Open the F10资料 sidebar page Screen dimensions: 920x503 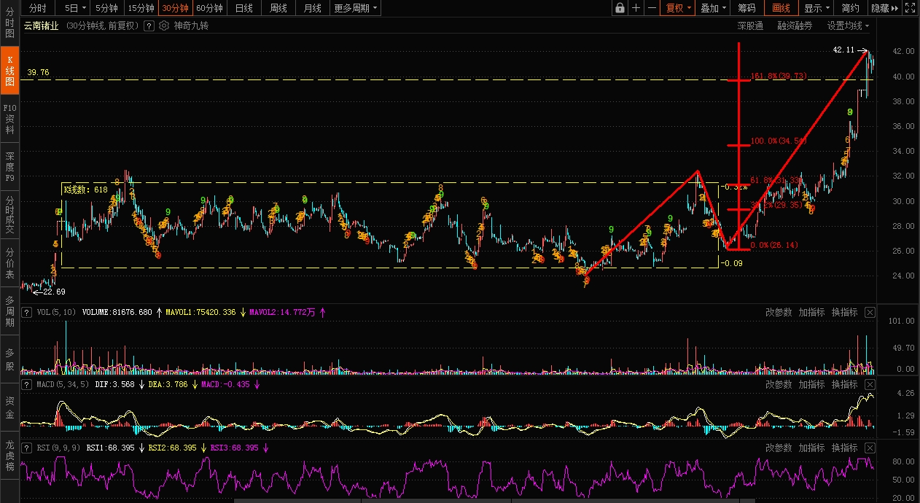tap(10, 119)
